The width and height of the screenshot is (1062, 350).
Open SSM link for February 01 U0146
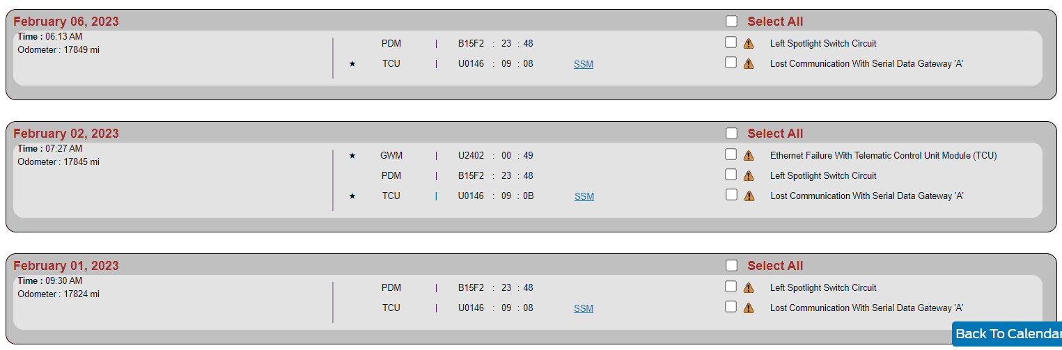(x=584, y=308)
